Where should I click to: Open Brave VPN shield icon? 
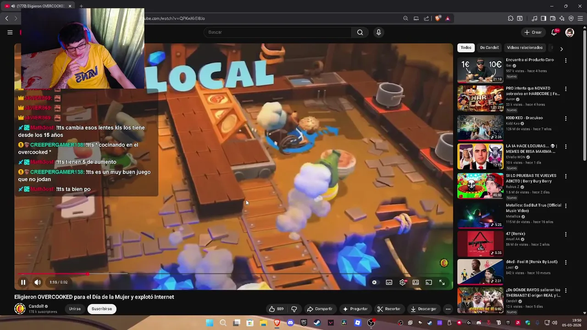571,18
